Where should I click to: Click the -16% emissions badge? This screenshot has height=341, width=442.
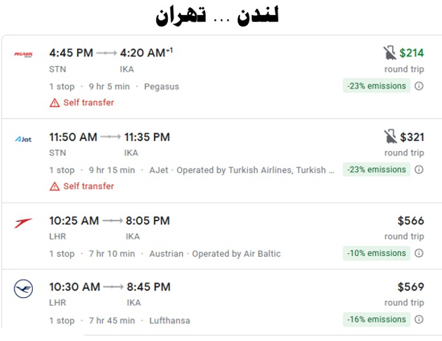376,320
